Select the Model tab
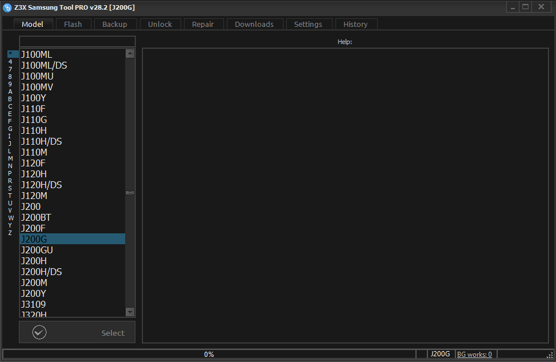The width and height of the screenshot is (556, 362). point(33,24)
